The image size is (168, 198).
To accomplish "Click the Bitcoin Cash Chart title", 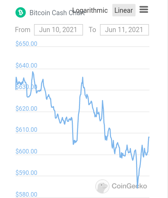I will click(x=57, y=13).
